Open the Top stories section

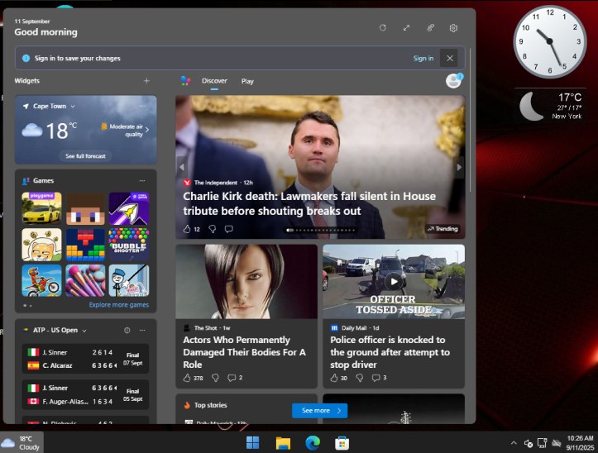click(211, 405)
